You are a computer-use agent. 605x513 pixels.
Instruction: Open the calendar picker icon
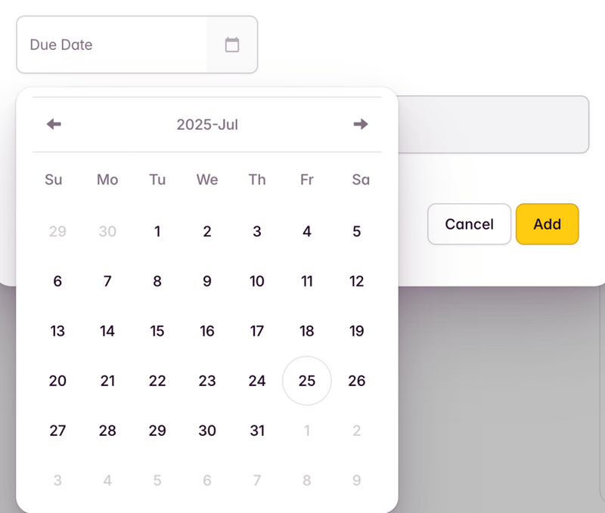click(231, 45)
